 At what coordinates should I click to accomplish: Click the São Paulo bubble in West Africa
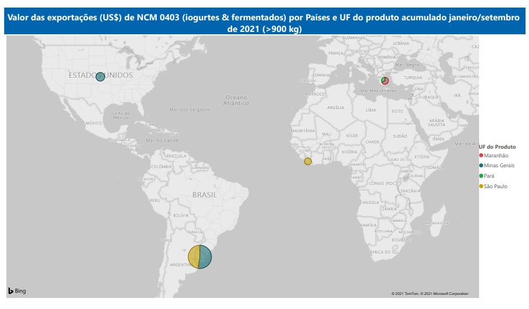click(x=308, y=161)
